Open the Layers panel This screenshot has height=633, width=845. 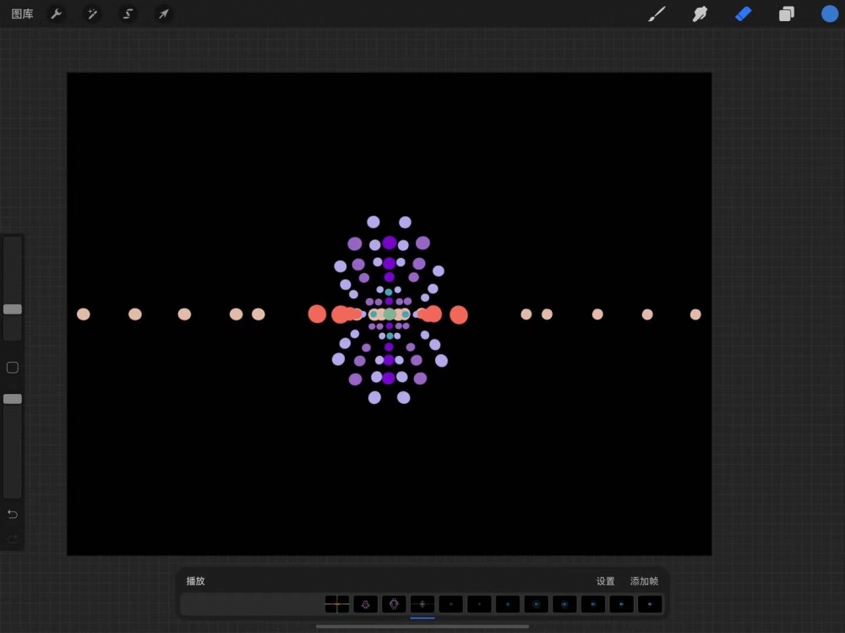[x=787, y=14]
